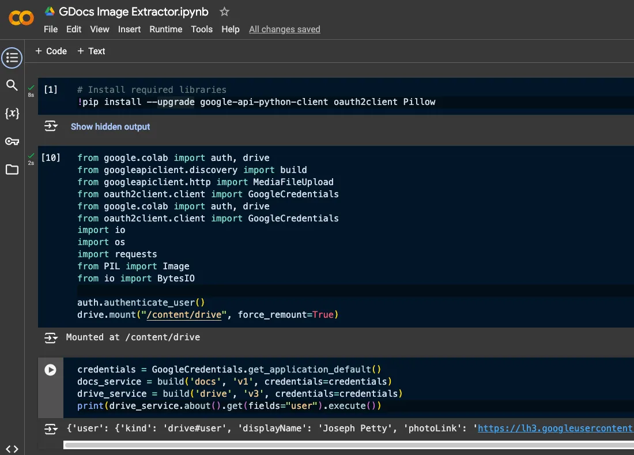
Task: Open the Runtime menu
Action: (165, 29)
